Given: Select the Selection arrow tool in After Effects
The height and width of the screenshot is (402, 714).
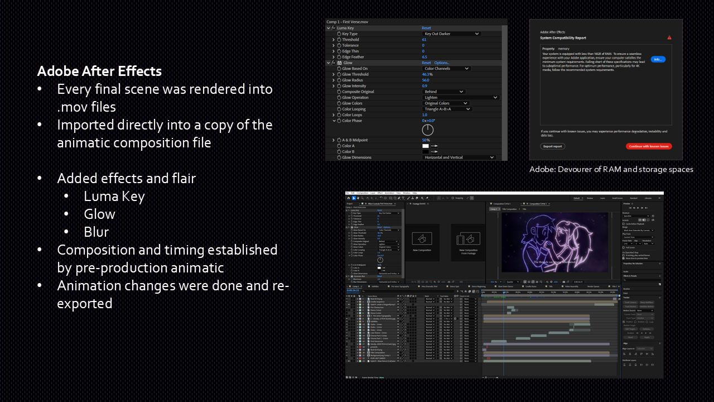Looking at the screenshot, I should click(354, 198).
